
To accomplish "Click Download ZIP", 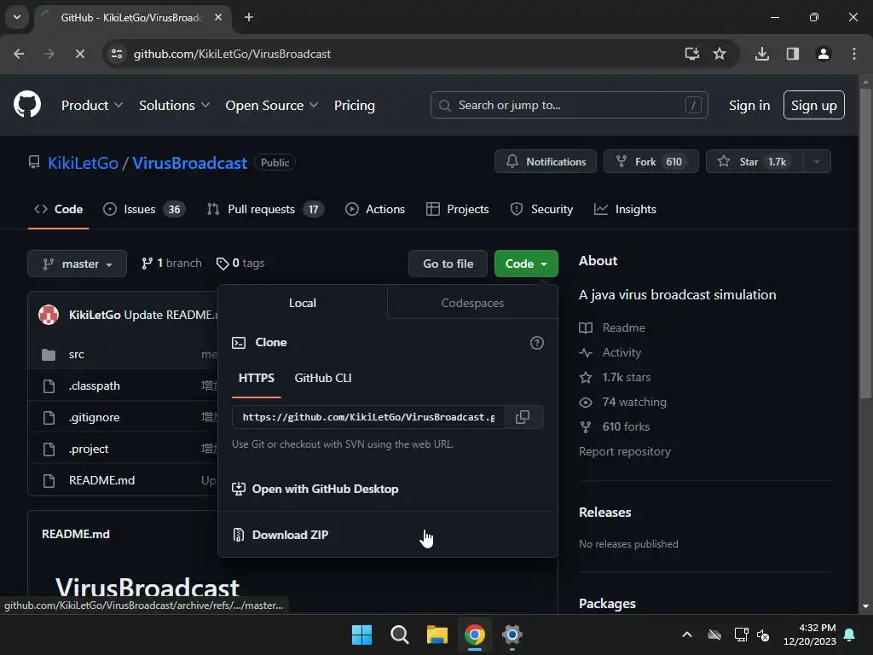I will coord(388,535).
